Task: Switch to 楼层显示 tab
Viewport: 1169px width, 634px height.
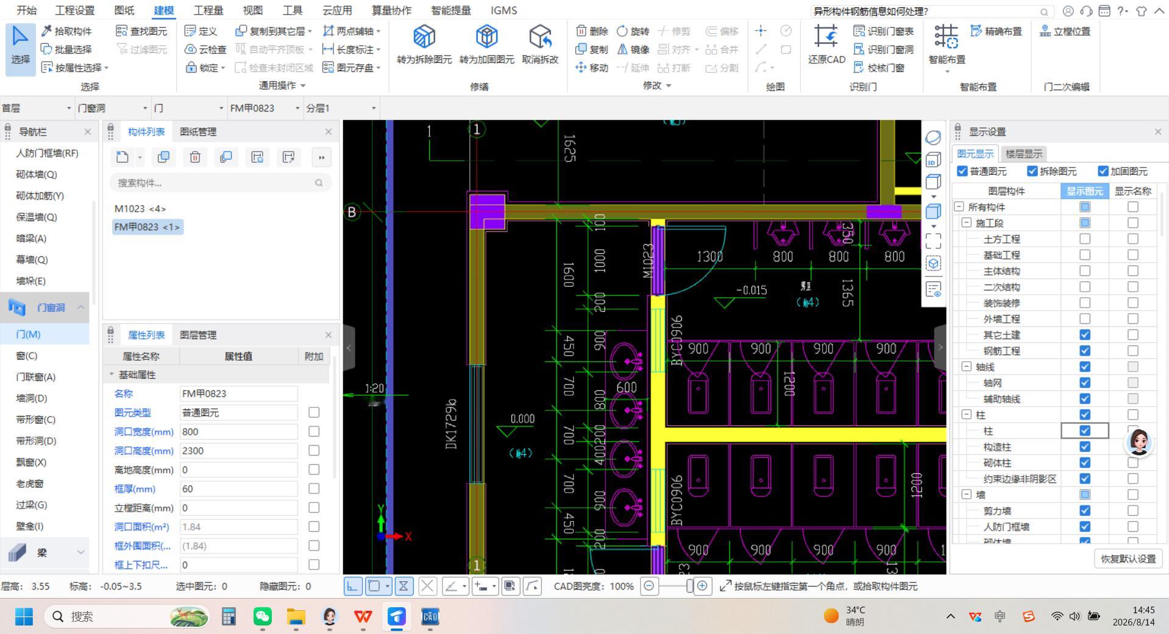Action: 1024,153
